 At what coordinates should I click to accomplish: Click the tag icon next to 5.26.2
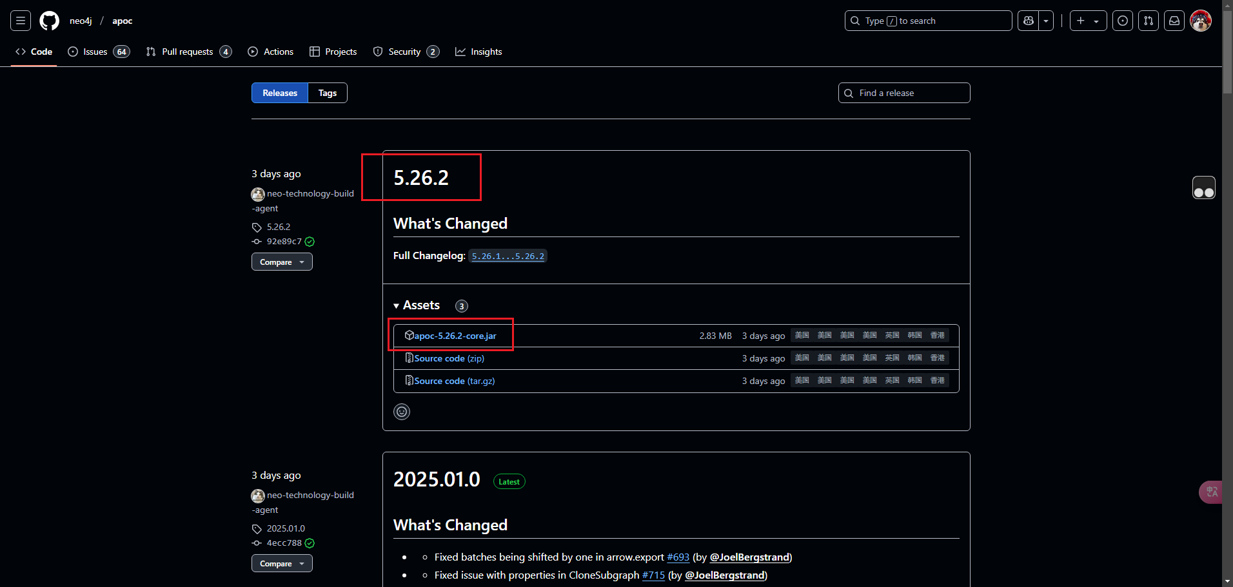(257, 227)
